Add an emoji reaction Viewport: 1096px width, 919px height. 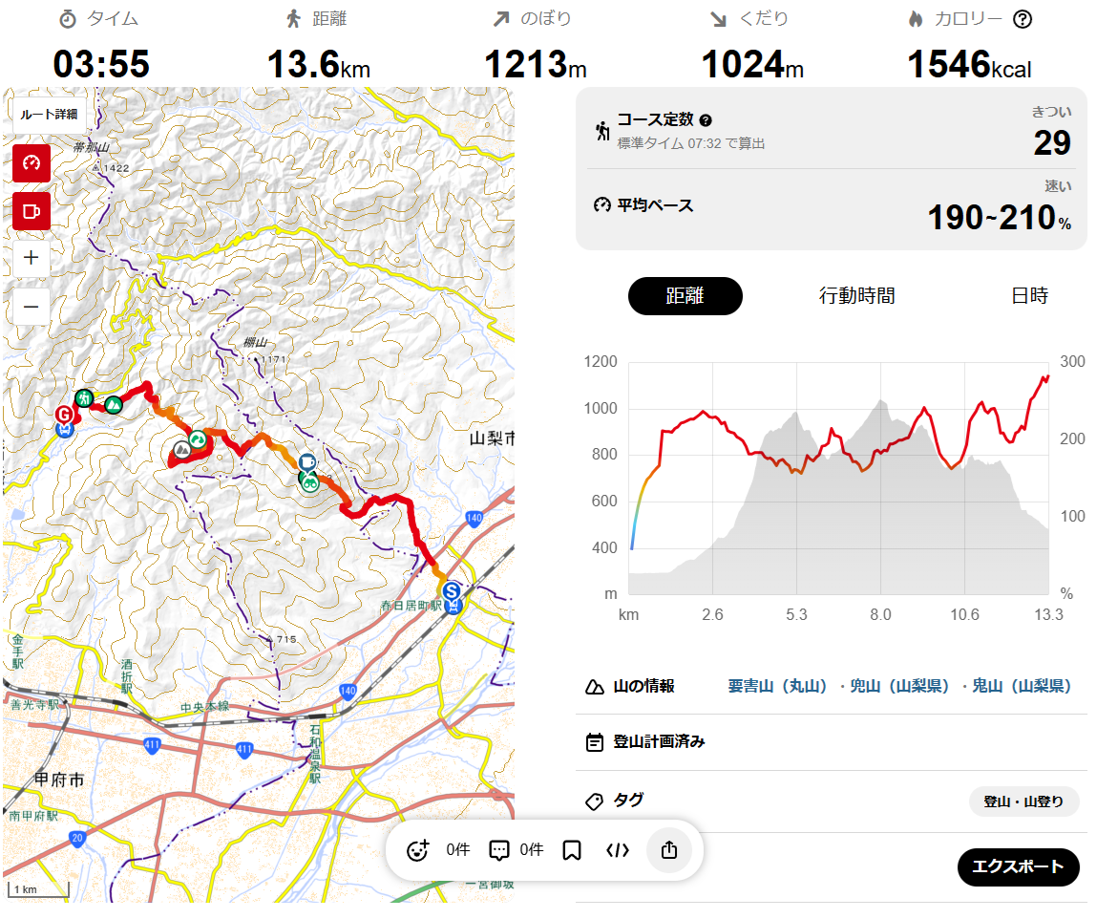(x=418, y=850)
